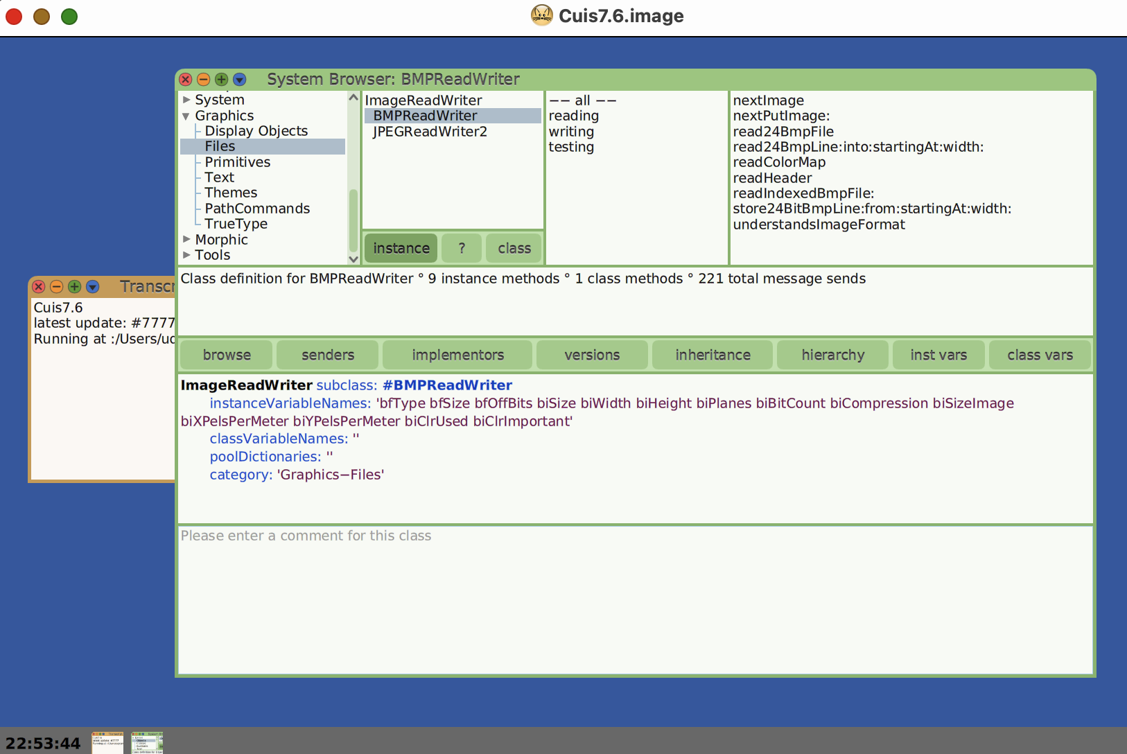Close the Cuis7.6.image macOS window
1127x754 pixels.
14,16
